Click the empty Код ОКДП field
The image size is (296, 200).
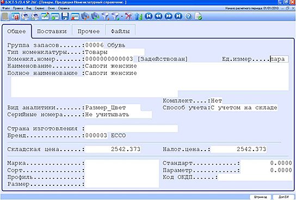(255, 177)
